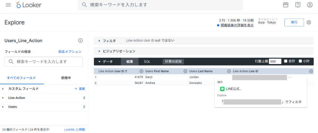Image resolution: width=318 pixels, height=133 pixels.
Task: Choose the でフィルタ option in the popup
Action: point(261,102)
